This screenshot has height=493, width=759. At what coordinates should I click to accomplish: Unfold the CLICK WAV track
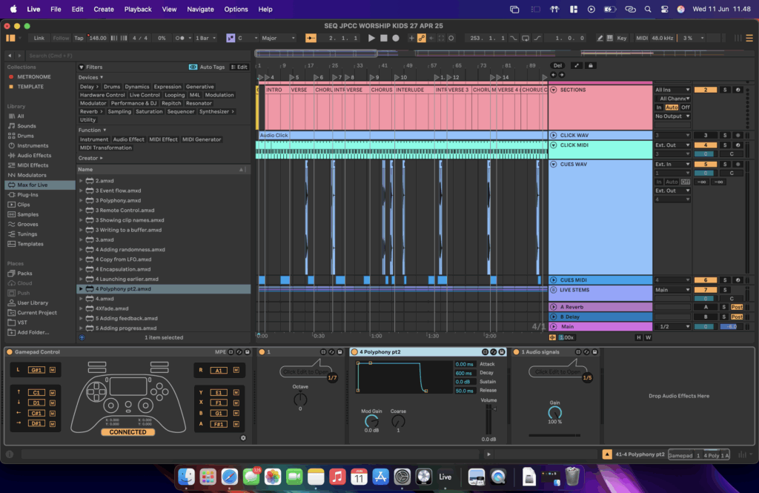[x=553, y=135]
